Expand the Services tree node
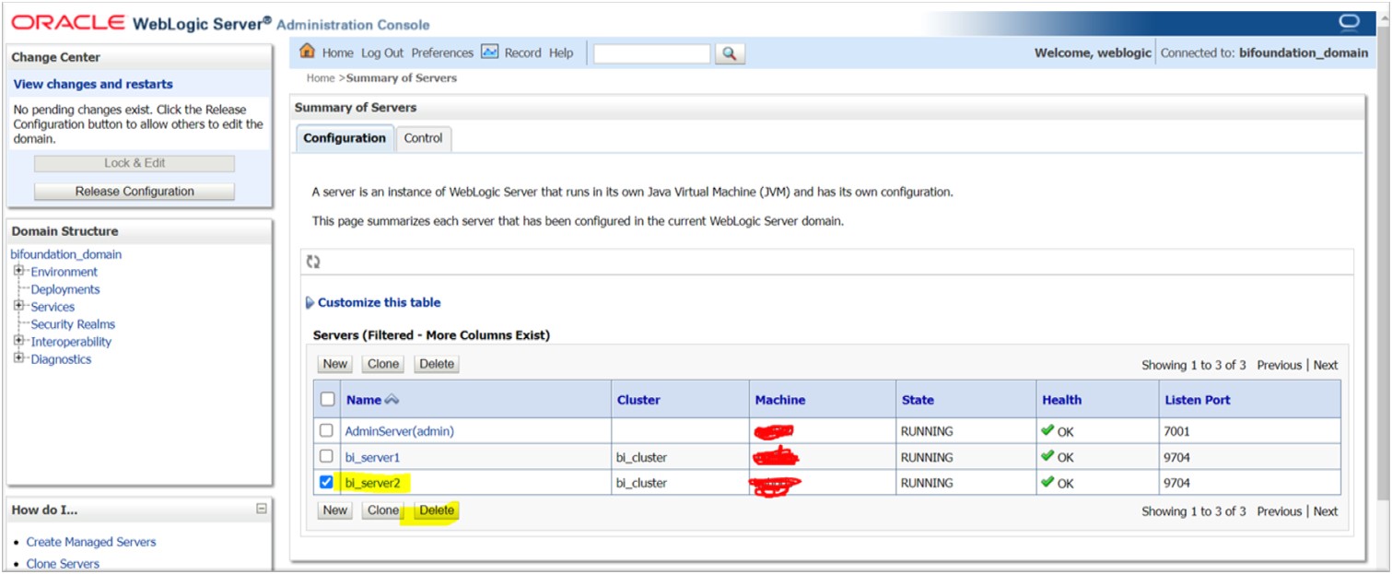This screenshot has width=1392, height=574. tap(19, 306)
